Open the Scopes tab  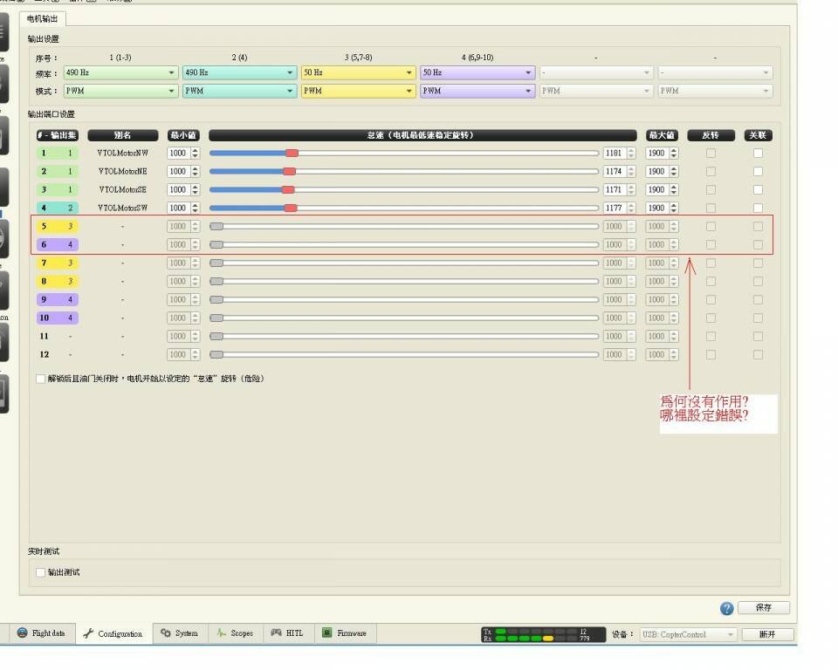point(235,633)
